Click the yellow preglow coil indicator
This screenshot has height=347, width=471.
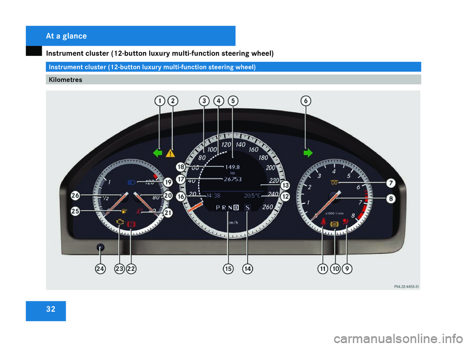[334, 182]
